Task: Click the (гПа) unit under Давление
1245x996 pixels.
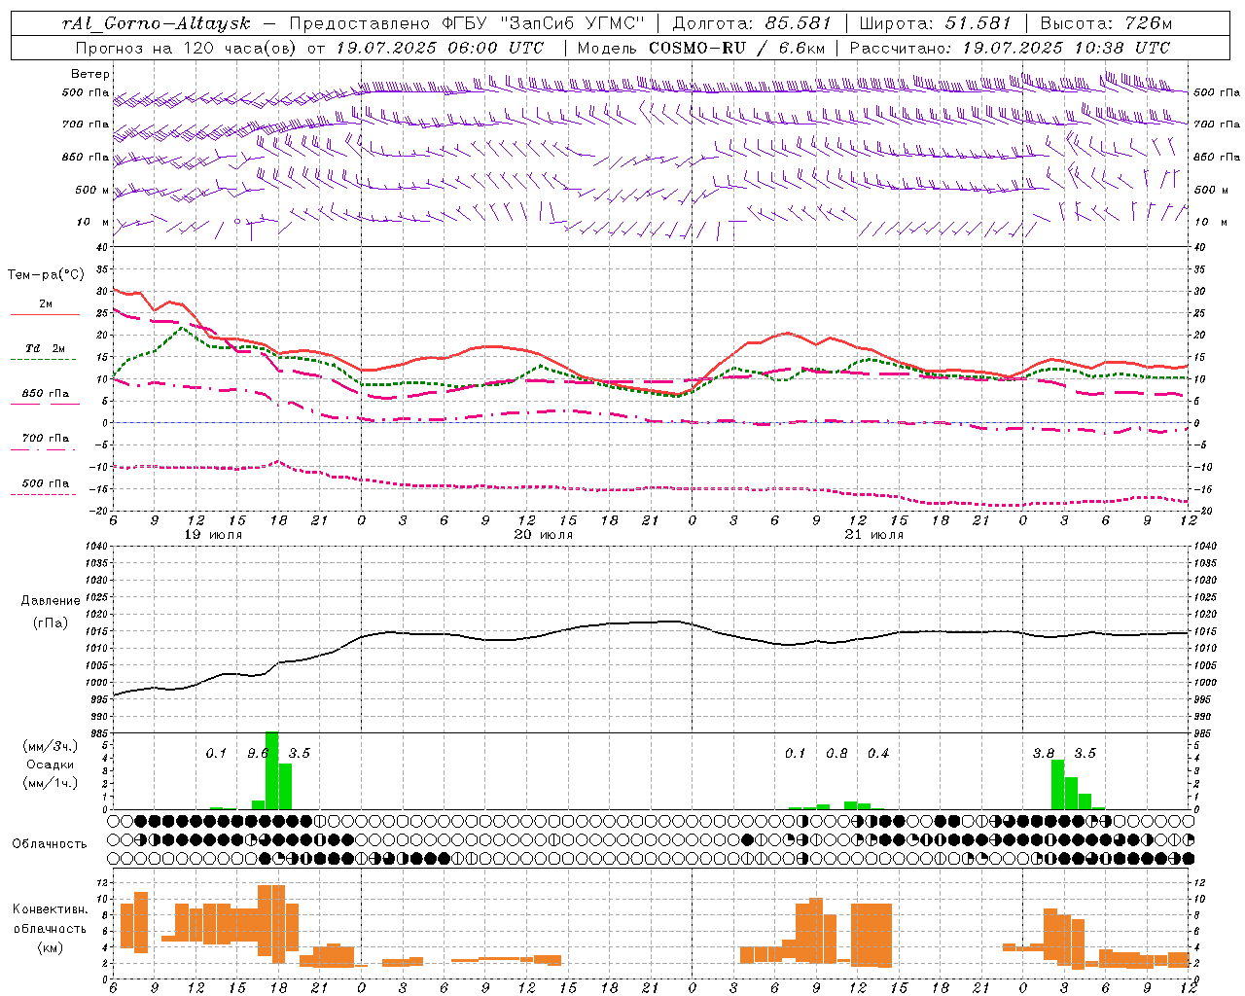Action: click(x=51, y=623)
